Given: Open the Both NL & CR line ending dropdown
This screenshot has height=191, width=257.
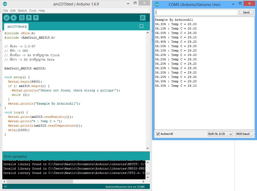Looking at the screenshot, I should (x=220, y=134).
